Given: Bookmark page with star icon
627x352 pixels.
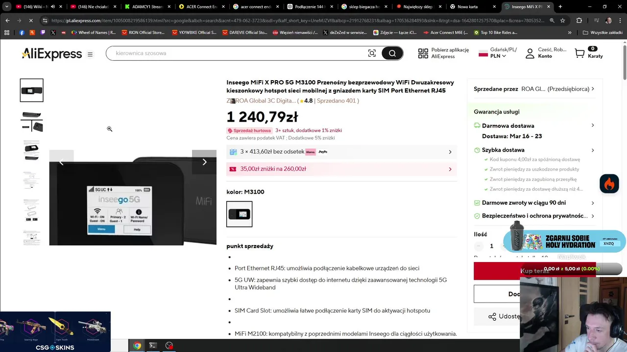Looking at the screenshot, I should coord(562,21).
